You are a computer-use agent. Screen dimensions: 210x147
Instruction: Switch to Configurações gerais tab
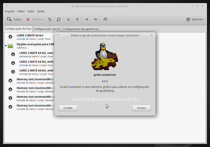(x=47, y=29)
